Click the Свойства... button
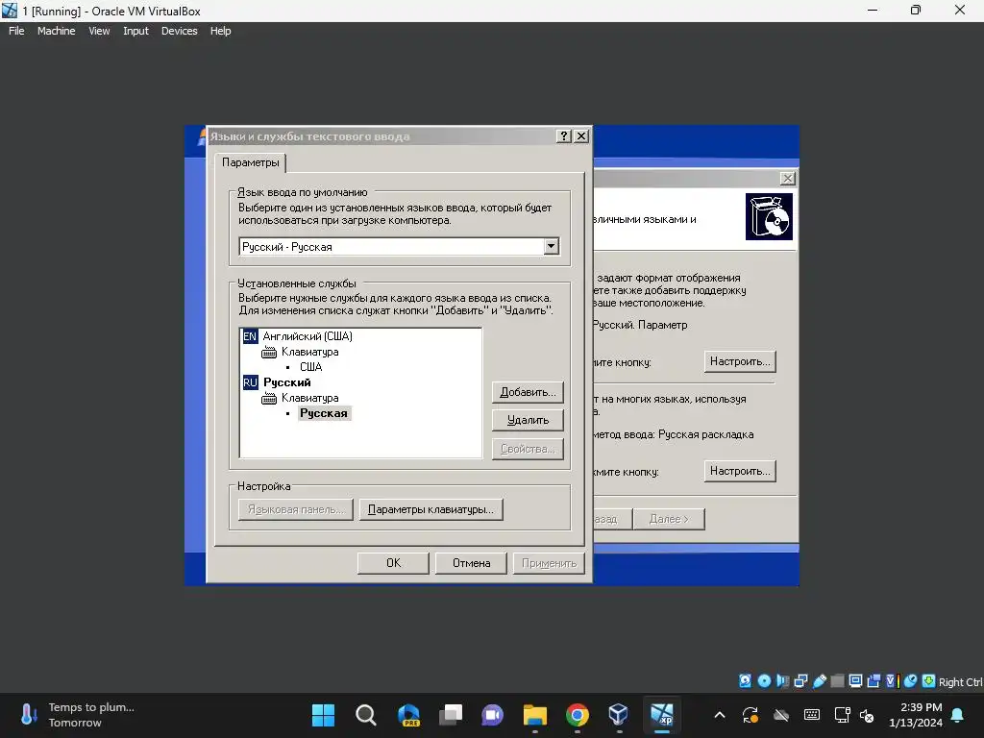Image resolution: width=984 pixels, height=738 pixels. [528, 449]
